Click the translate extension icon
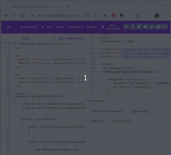This screenshot has height=155, width=171. [105, 15]
